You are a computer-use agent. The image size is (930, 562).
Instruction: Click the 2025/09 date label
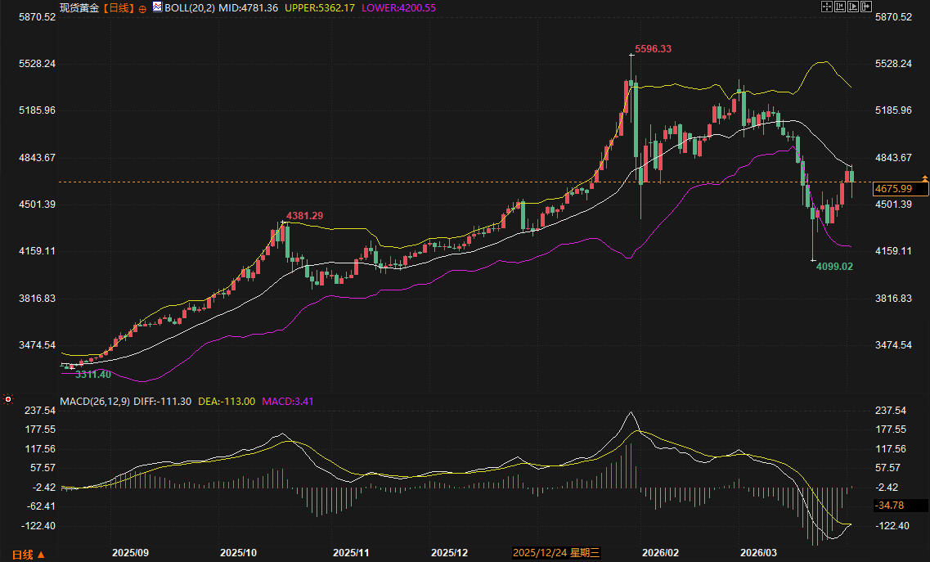pyautogui.click(x=131, y=553)
